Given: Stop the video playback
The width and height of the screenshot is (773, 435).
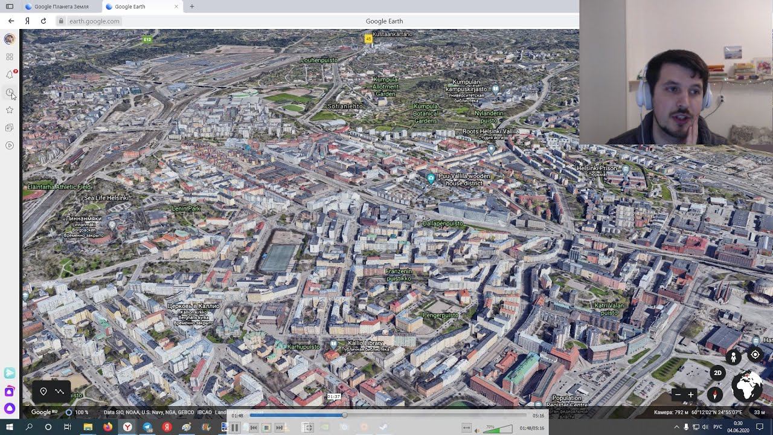Looking at the screenshot, I should pos(266,428).
